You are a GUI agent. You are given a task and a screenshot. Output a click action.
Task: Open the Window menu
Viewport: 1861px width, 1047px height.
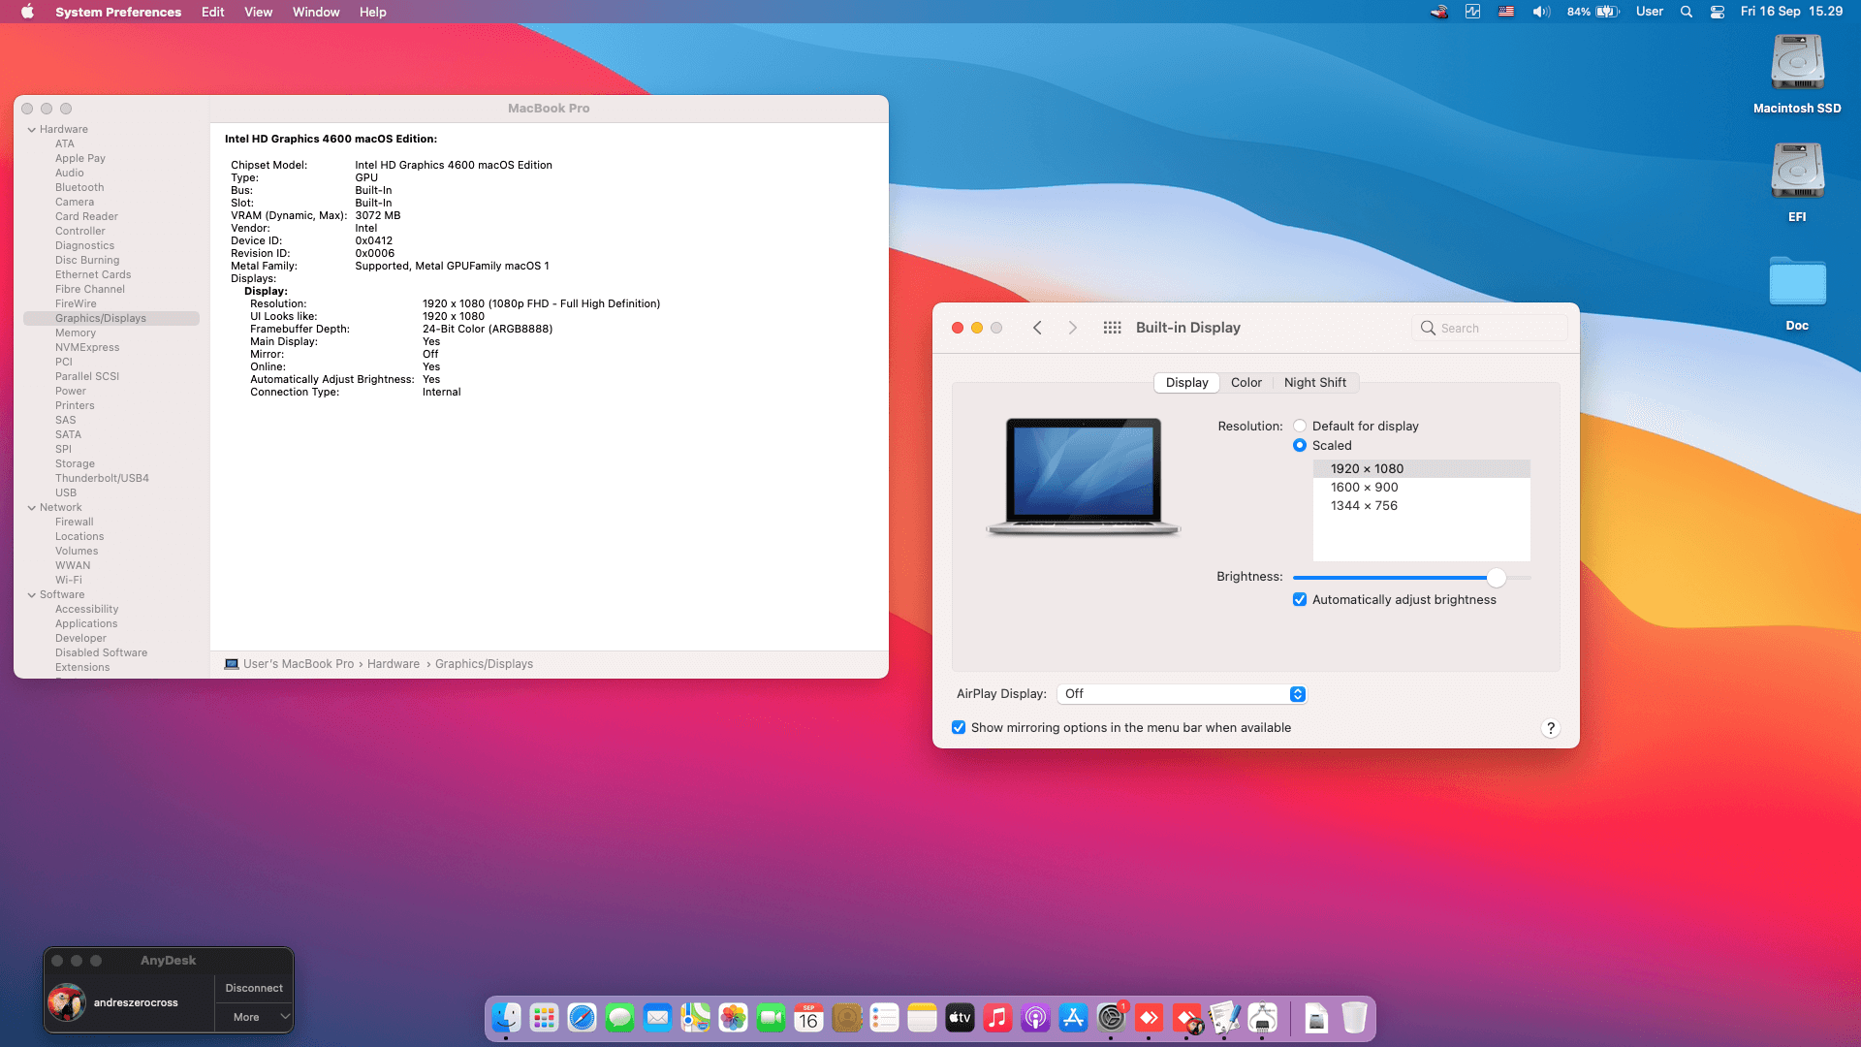tap(316, 12)
